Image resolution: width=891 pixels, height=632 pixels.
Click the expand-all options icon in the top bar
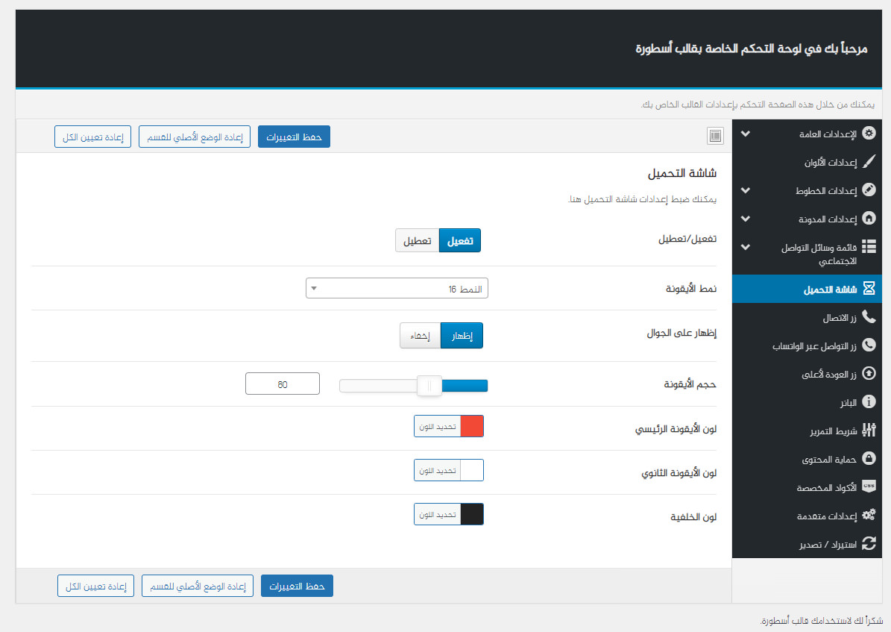coord(715,136)
